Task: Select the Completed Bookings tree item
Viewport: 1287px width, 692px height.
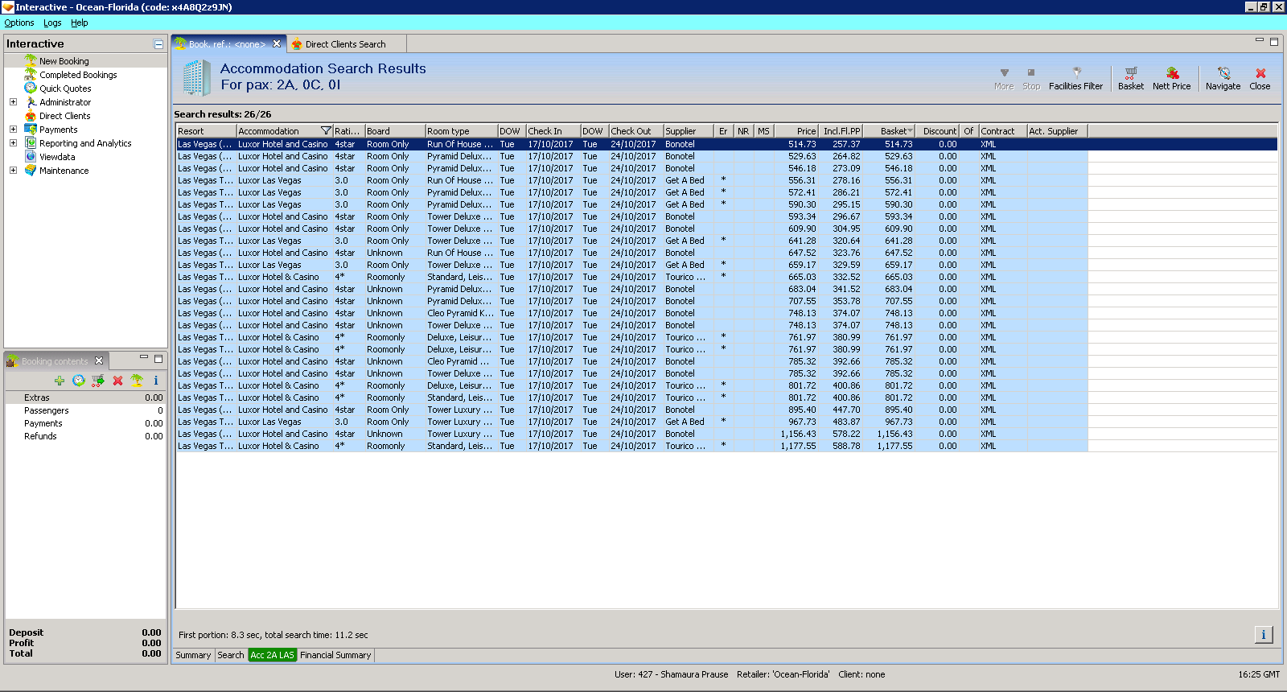Action: point(78,75)
